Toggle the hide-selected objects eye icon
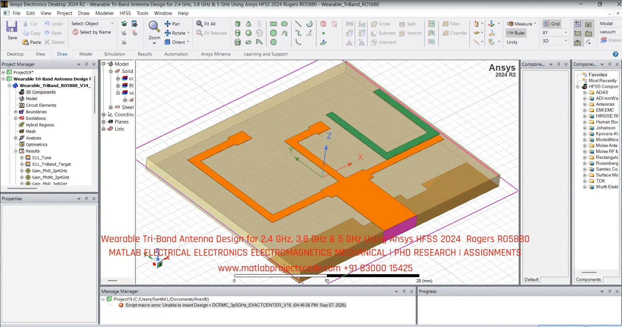The width and height of the screenshot is (622, 327). [x=124, y=33]
